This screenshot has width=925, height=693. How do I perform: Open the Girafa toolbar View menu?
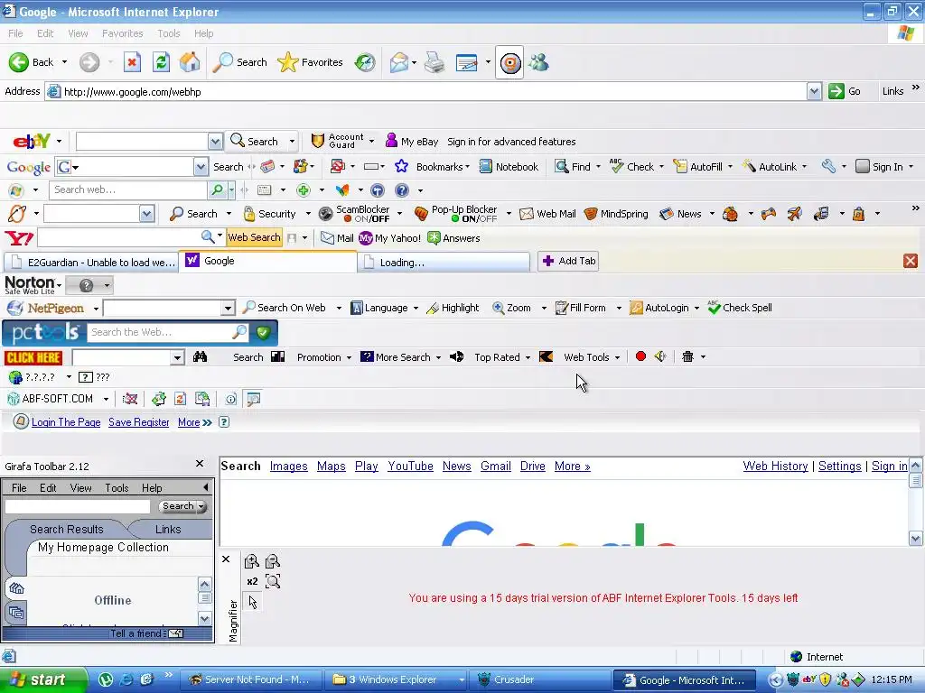(80, 488)
